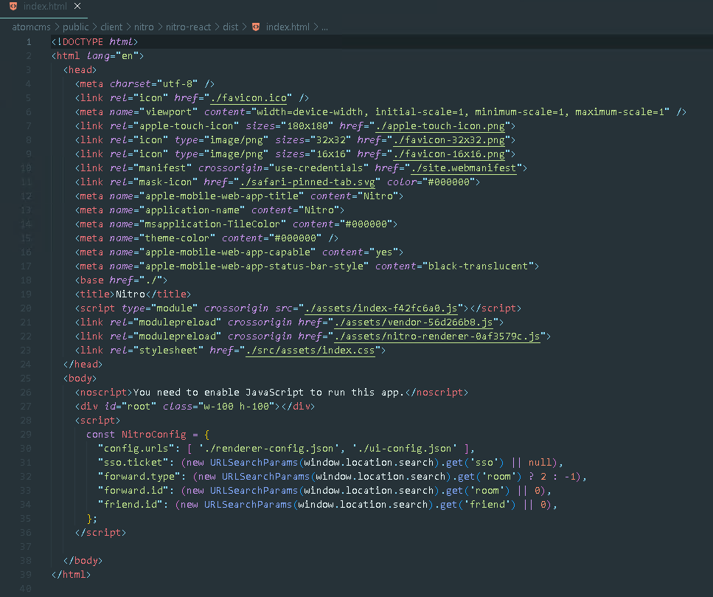Viewport: 713px width, 597px height.
Task: Click the closing body tag
Action: (83, 561)
